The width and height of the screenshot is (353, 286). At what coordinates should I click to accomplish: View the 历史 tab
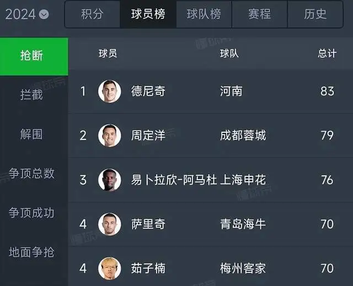click(x=315, y=14)
